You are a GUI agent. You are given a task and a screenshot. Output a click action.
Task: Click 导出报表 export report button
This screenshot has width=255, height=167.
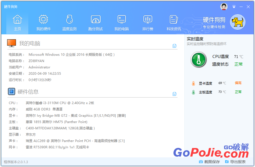[235, 162]
